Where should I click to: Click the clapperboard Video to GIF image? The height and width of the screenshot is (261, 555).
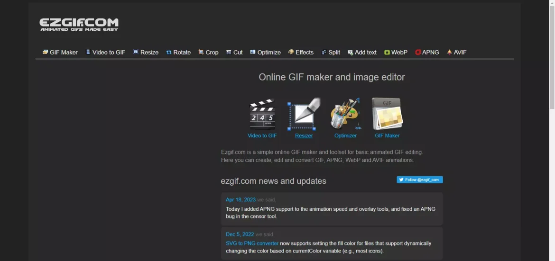point(262,114)
